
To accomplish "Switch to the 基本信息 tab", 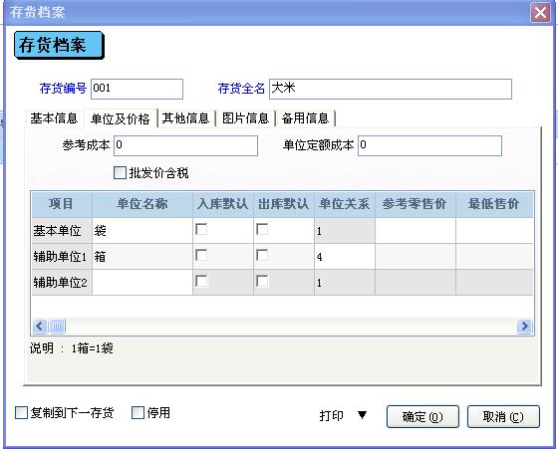I will tap(54, 118).
